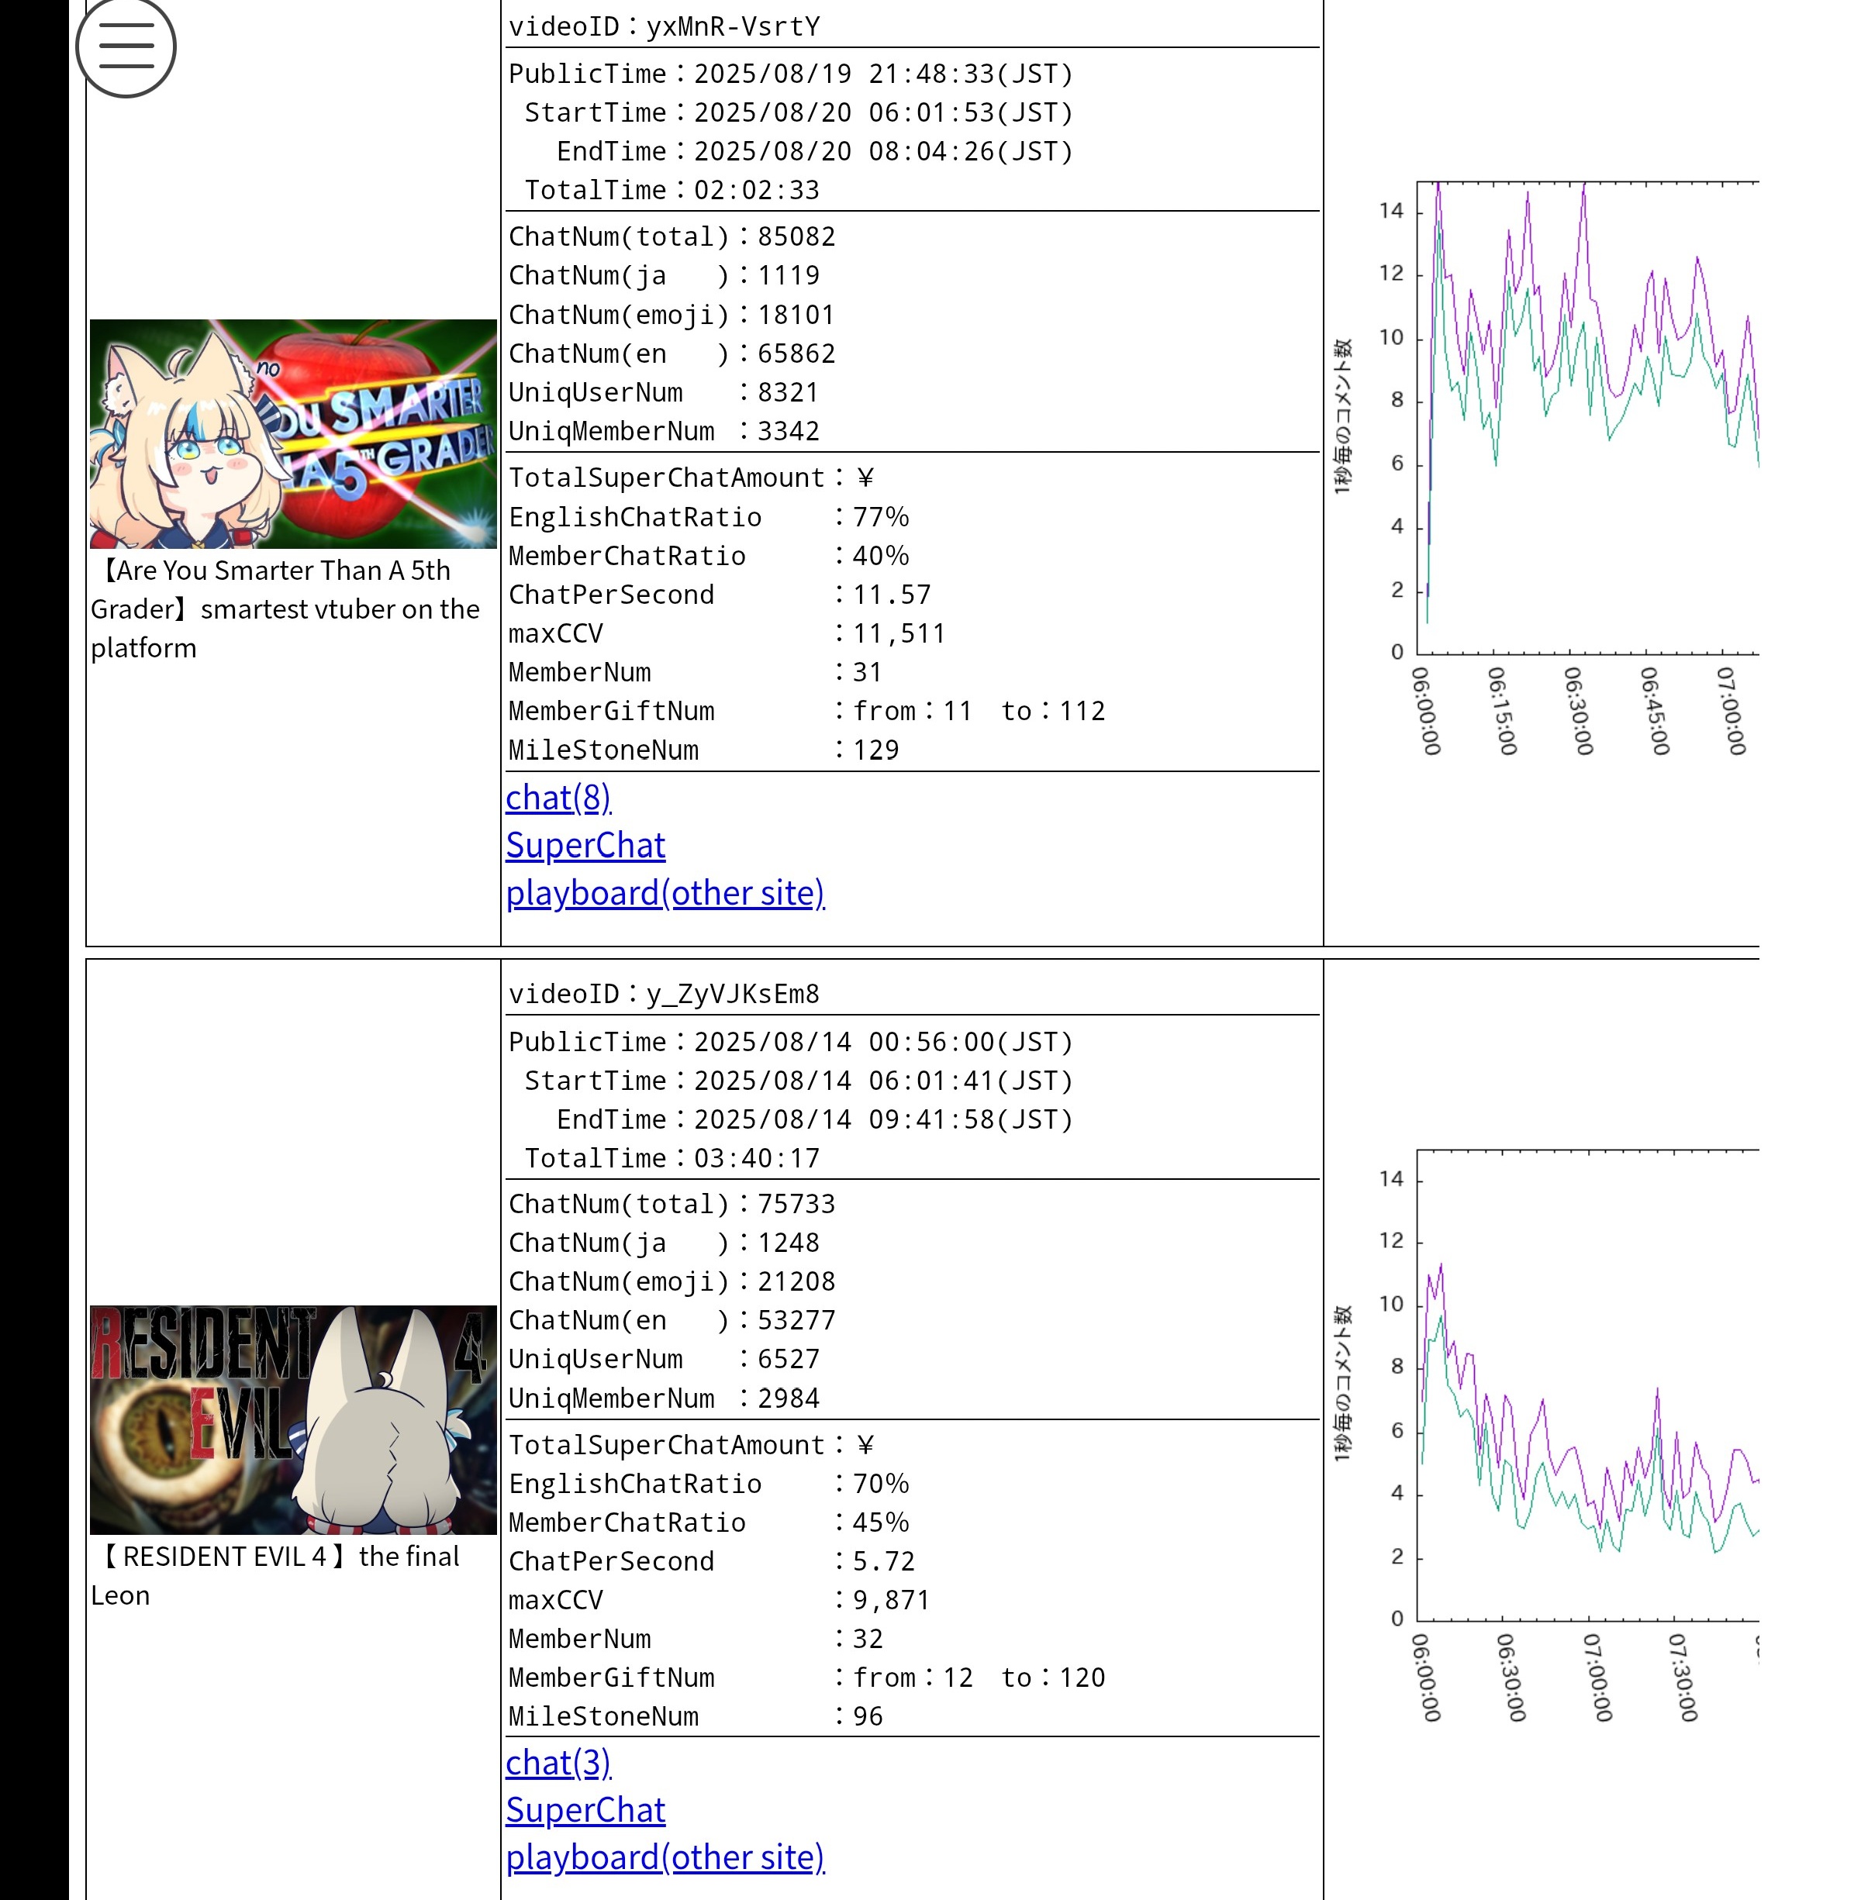Screen dimensions: 1861x1900
Task: Click the Are You Smarter thumbnail image
Action: point(293,433)
